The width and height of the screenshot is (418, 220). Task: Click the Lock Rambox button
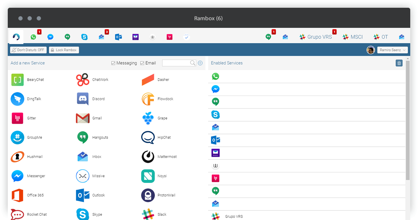[x=64, y=50]
